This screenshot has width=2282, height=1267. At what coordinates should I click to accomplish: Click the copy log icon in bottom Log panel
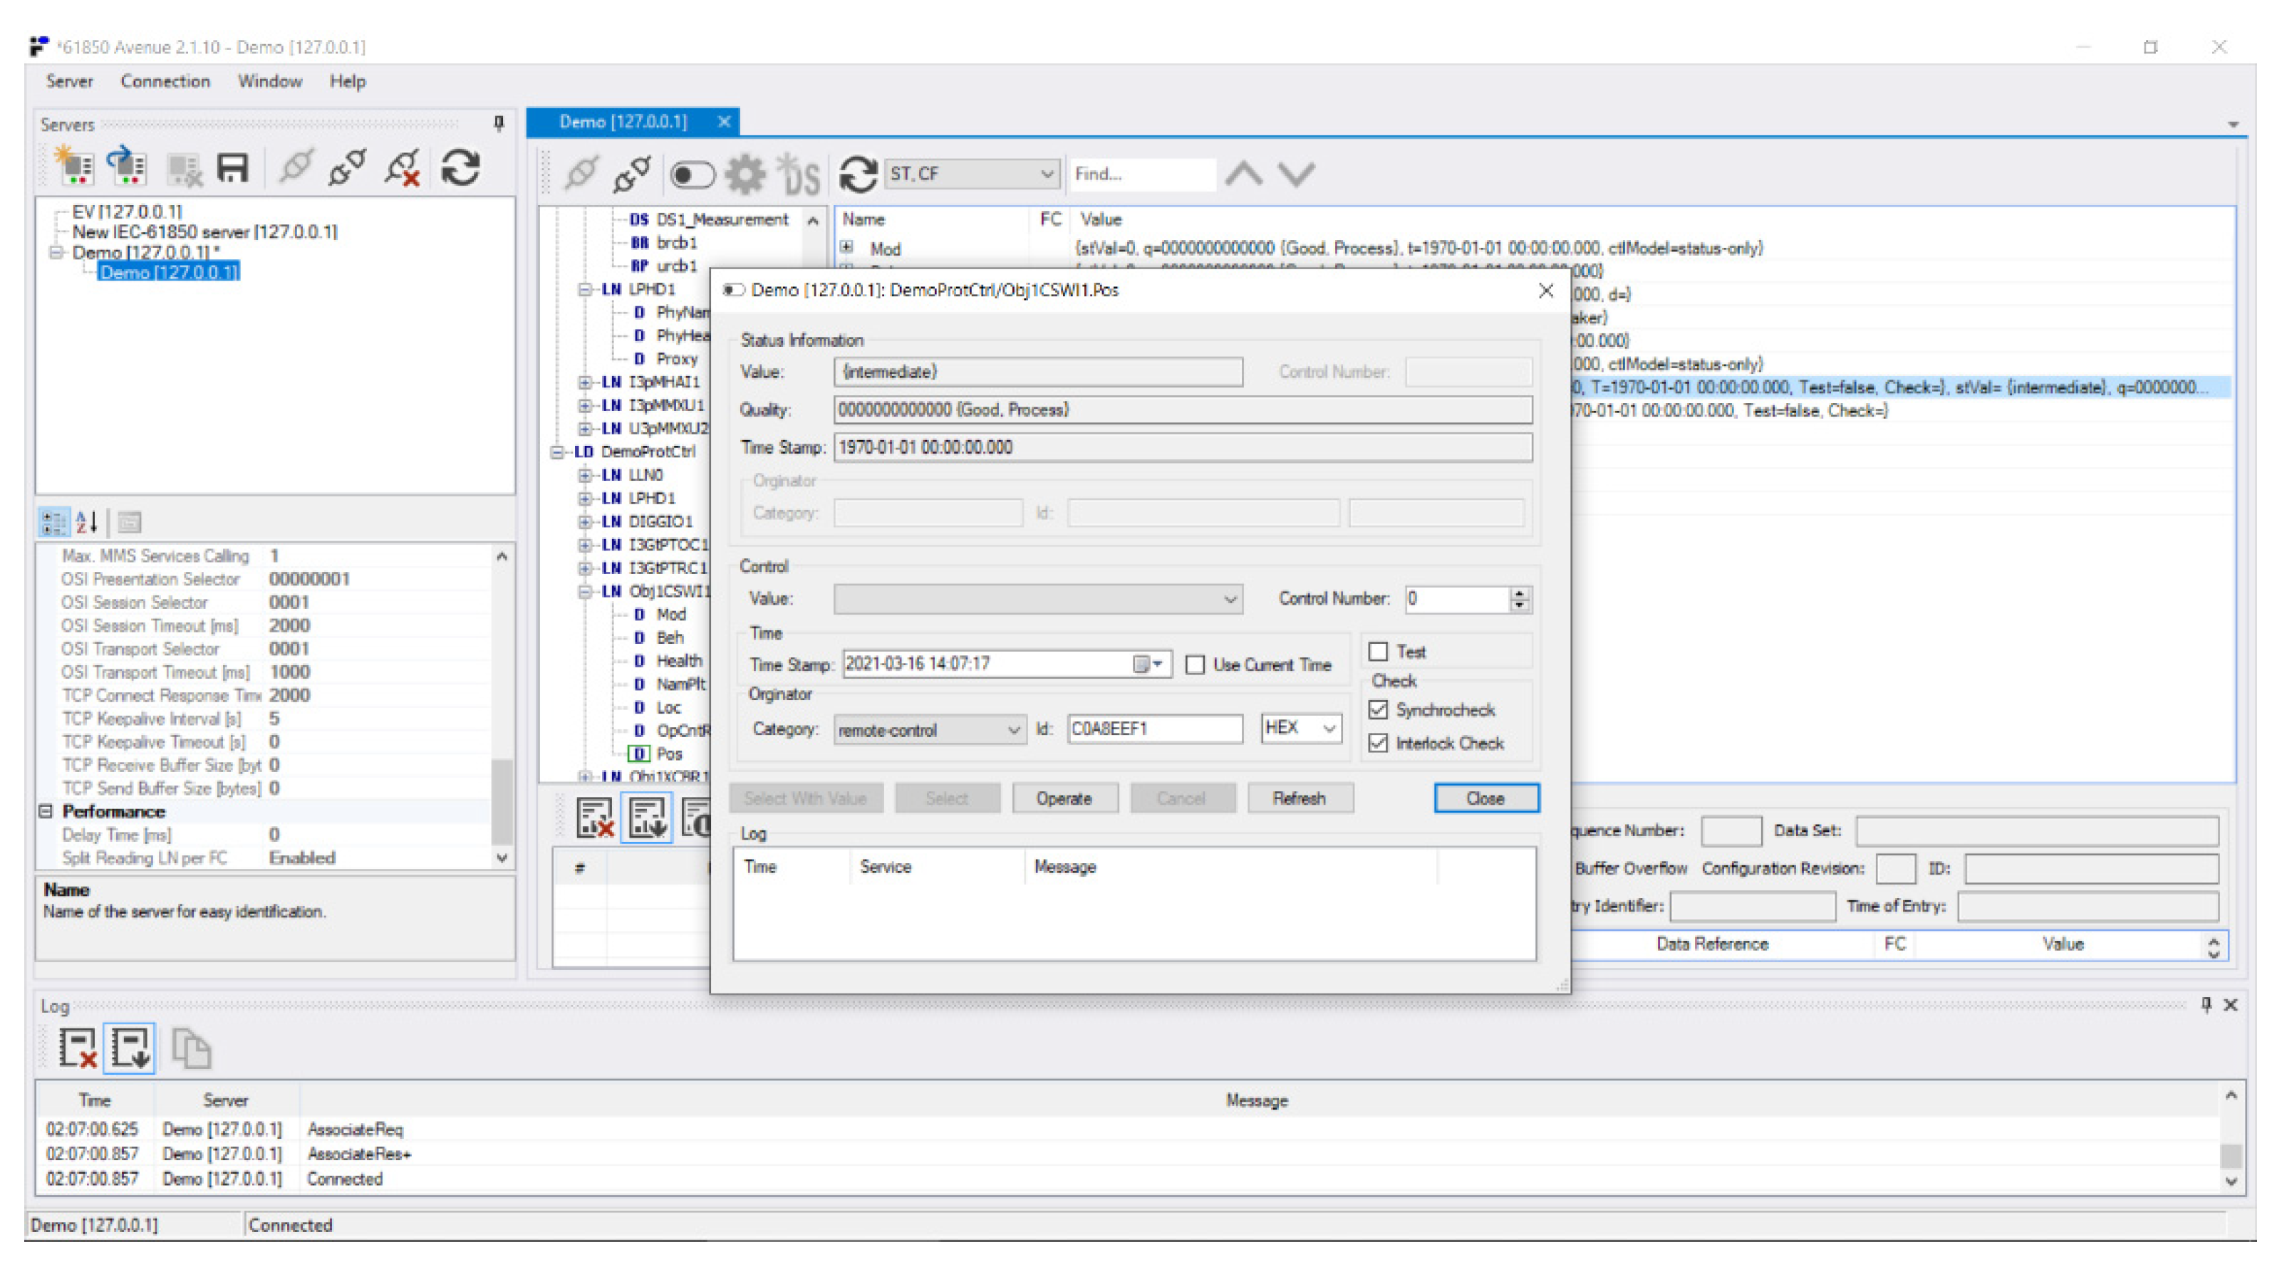pyautogui.click(x=192, y=1048)
